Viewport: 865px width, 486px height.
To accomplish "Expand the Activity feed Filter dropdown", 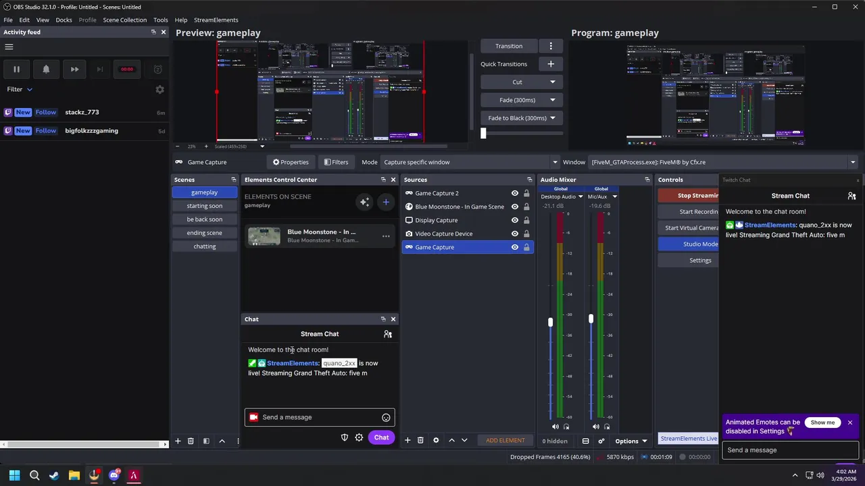I will coord(20,89).
